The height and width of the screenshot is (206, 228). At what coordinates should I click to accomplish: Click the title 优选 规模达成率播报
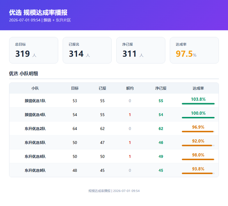coord(38,13)
